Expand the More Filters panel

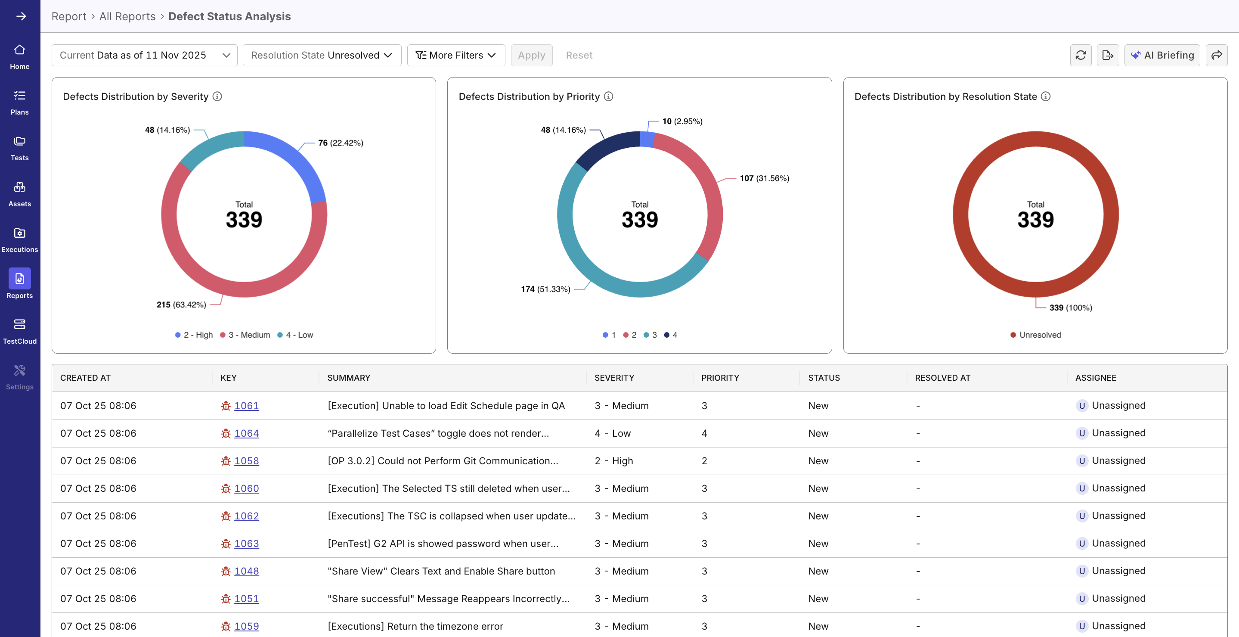click(x=455, y=55)
